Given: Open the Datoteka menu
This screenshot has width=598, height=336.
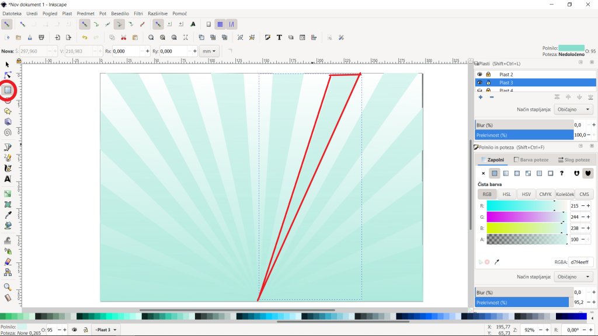Looking at the screenshot, I should click(x=12, y=13).
